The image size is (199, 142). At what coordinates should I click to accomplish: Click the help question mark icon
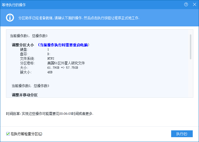pos(186,5)
